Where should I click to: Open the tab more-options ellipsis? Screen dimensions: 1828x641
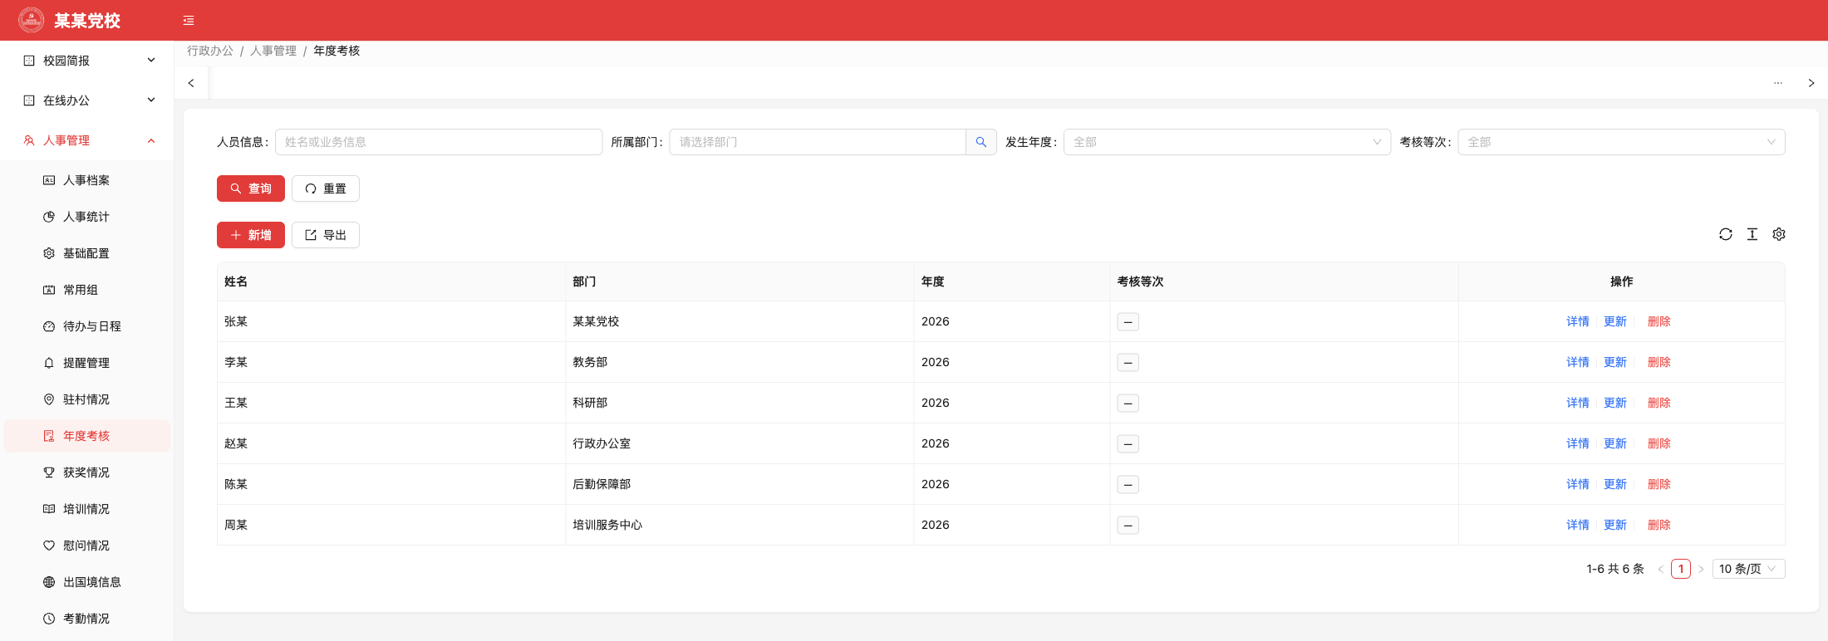[1778, 83]
